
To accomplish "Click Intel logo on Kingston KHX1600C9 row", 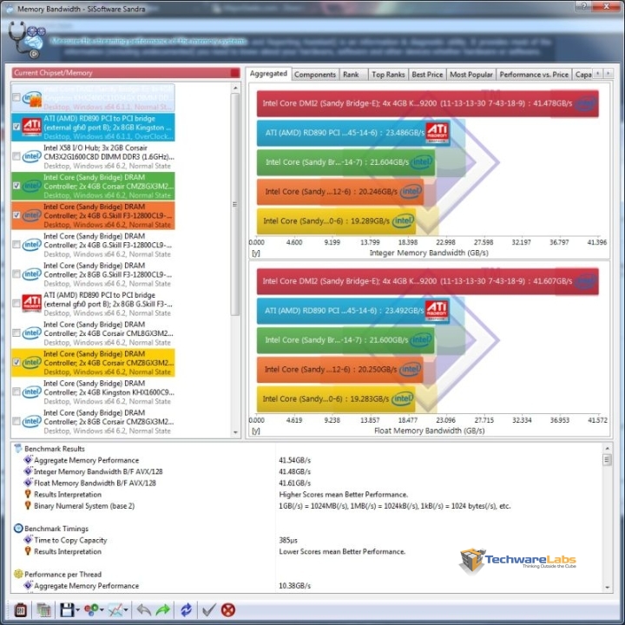I will point(32,391).
